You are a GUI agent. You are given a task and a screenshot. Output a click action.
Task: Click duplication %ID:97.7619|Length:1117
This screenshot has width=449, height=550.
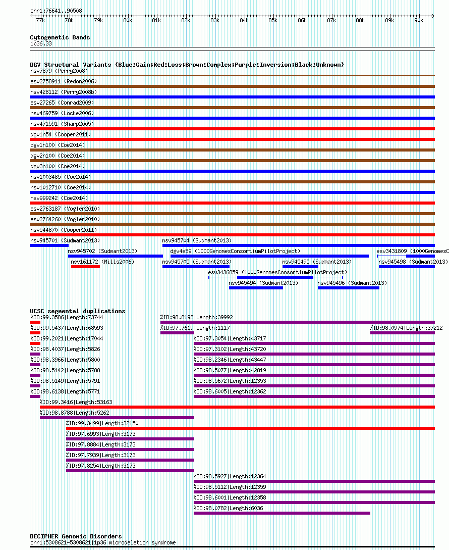tap(195, 328)
